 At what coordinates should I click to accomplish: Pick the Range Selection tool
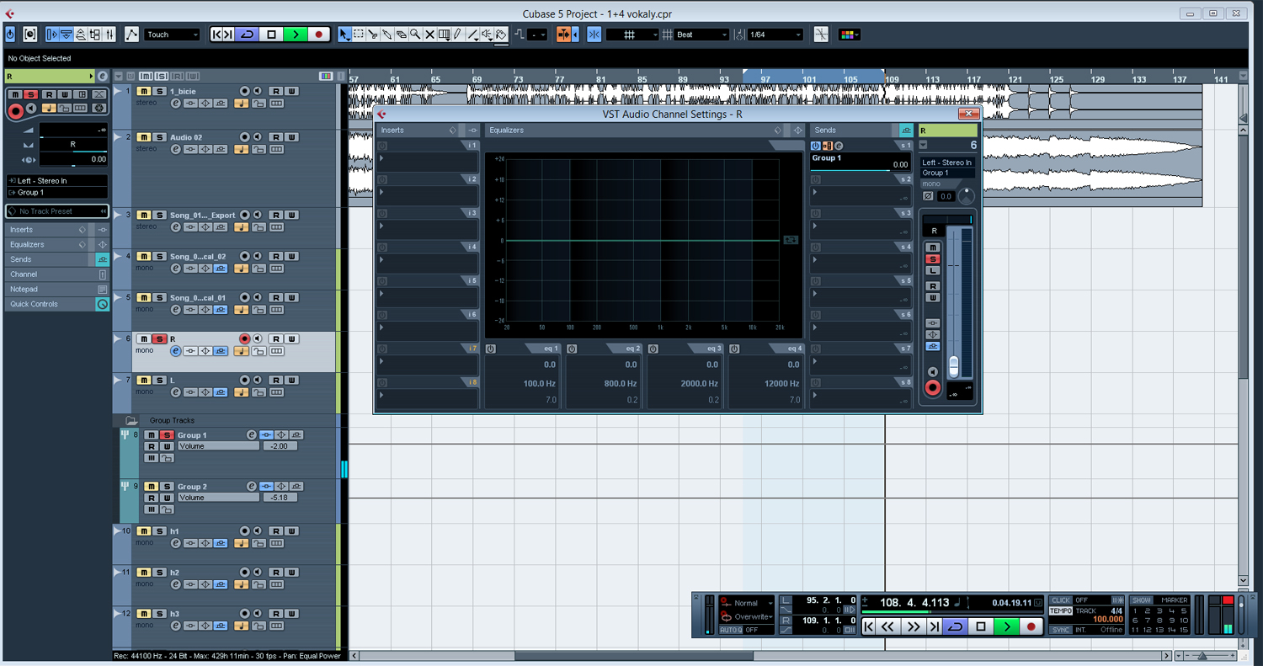click(x=359, y=35)
